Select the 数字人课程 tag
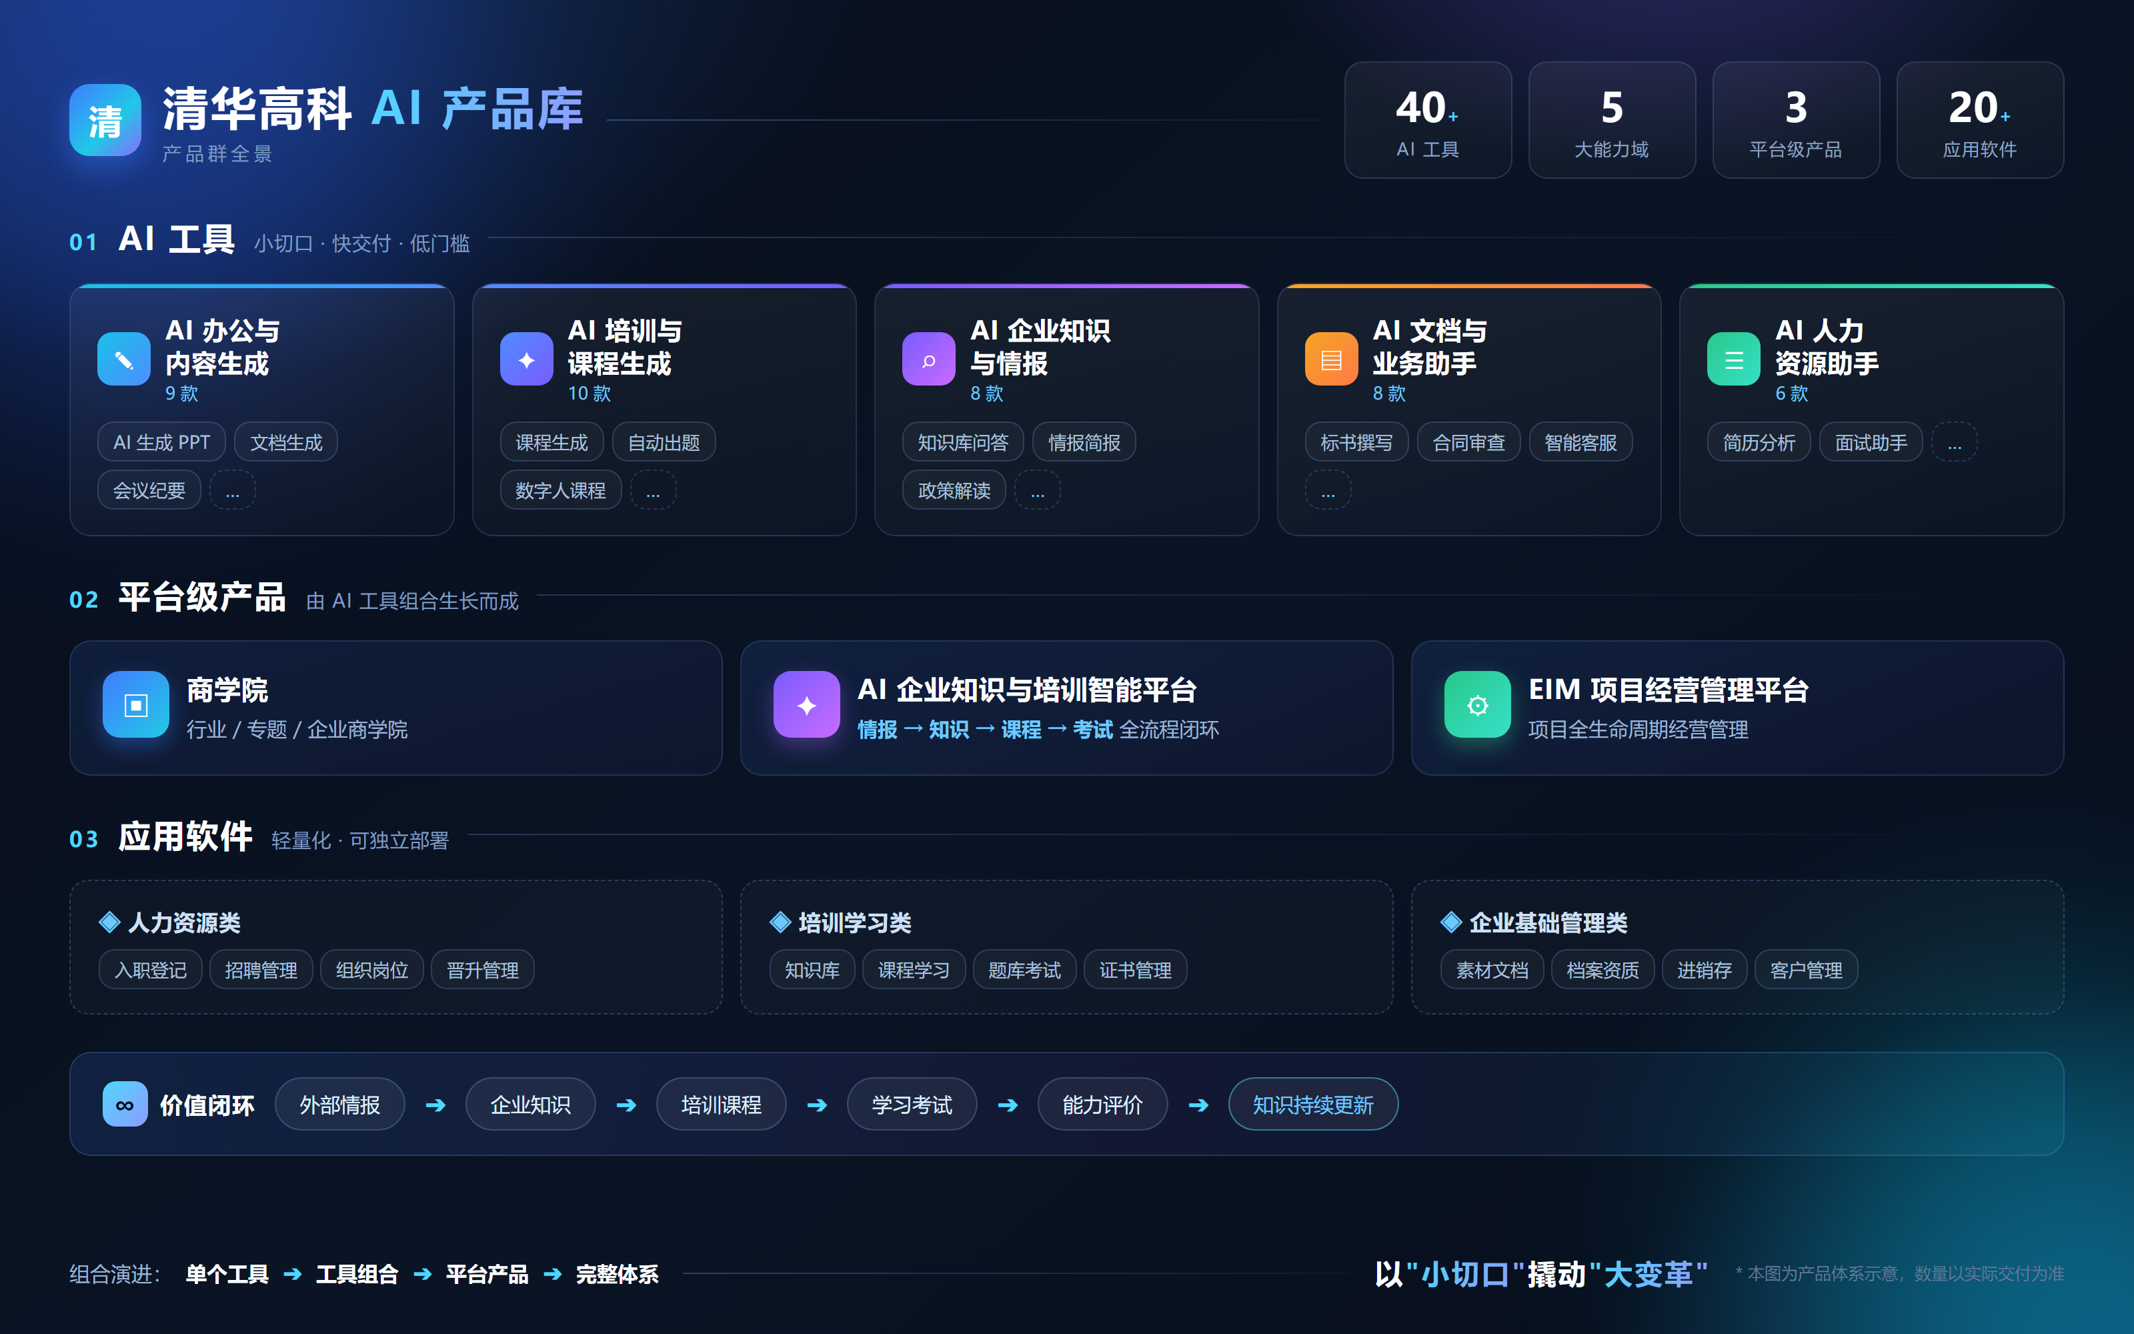The image size is (2134, 1334). click(x=560, y=490)
